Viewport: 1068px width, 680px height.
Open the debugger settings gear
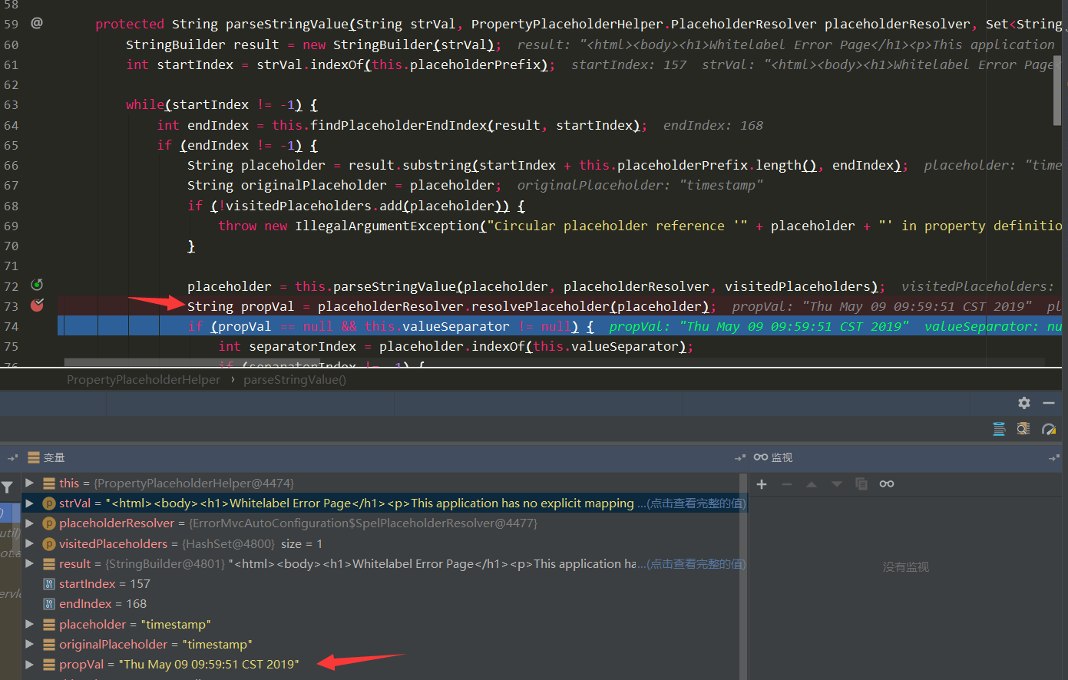(x=1023, y=403)
